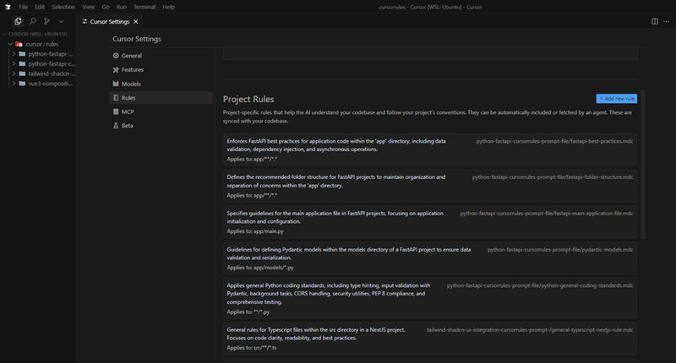
Task: Click the Features tools icon
Action: [116, 70]
